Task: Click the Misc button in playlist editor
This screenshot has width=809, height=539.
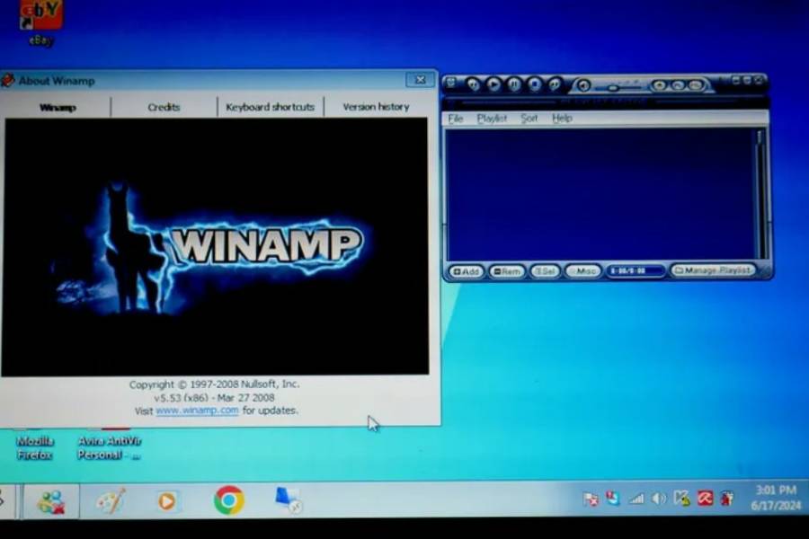Action: [x=583, y=271]
